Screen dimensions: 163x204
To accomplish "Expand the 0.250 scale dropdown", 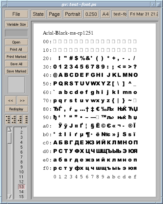I will [91, 14].
